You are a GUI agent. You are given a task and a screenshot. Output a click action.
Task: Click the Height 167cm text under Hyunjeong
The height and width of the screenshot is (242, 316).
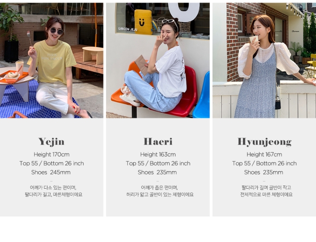(x=265, y=154)
